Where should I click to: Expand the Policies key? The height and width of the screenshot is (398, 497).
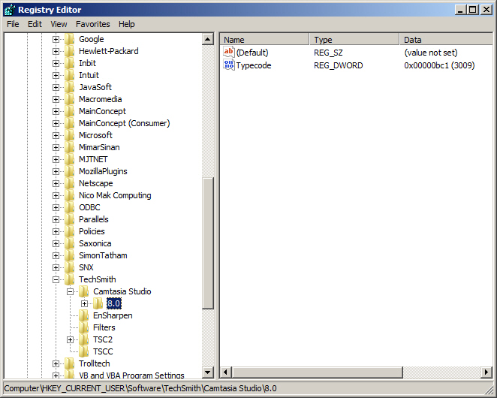click(x=56, y=232)
